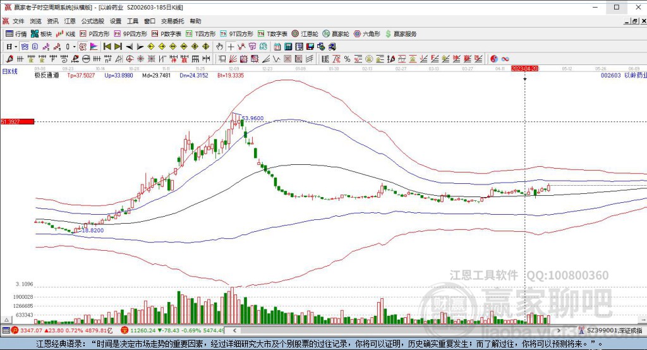Open the 板块 sector view
This screenshot has height=350, width=647.
tap(41, 34)
